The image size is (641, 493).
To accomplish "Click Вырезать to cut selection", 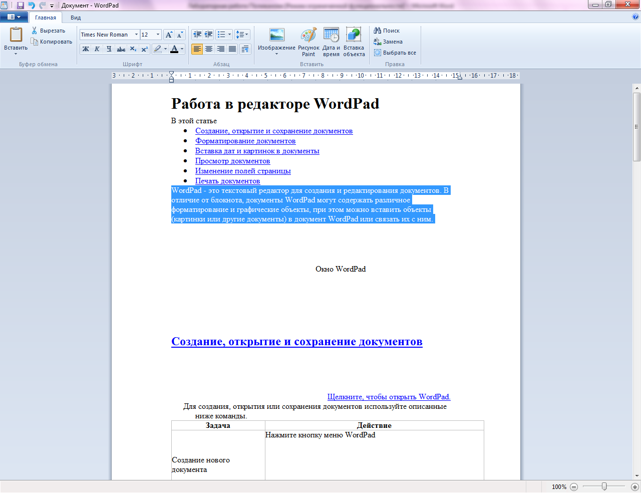I will coord(49,31).
